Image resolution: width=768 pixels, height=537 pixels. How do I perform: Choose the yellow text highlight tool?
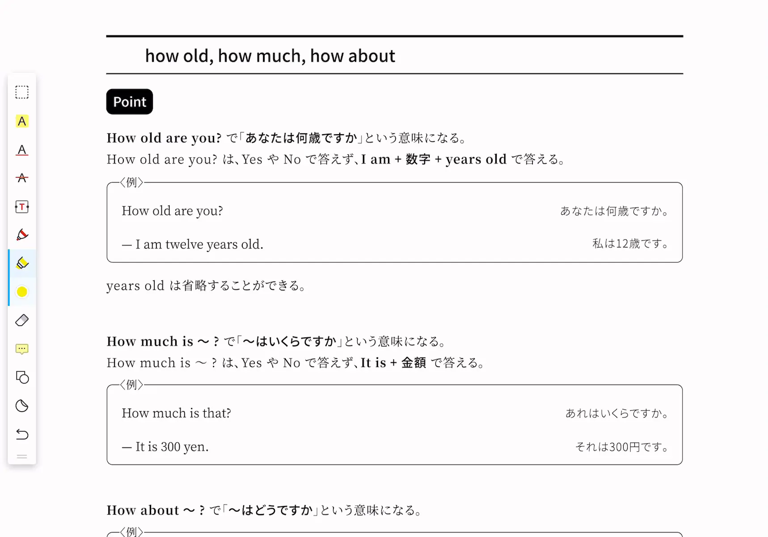click(22, 121)
